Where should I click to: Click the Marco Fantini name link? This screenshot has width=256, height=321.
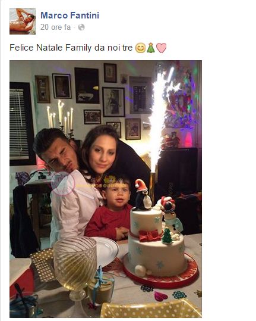70,15
